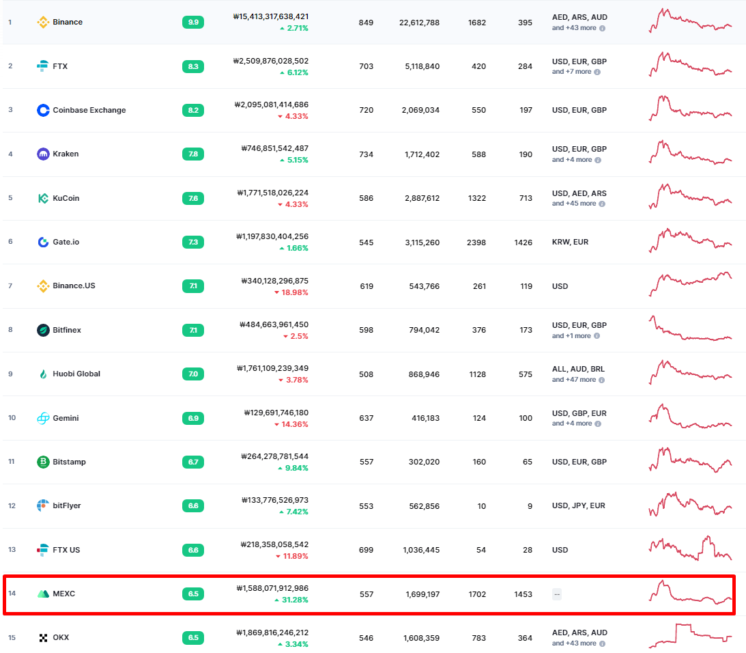Click info icon beside Binance's +43 more
The height and width of the screenshot is (653, 746).
click(602, 28)
